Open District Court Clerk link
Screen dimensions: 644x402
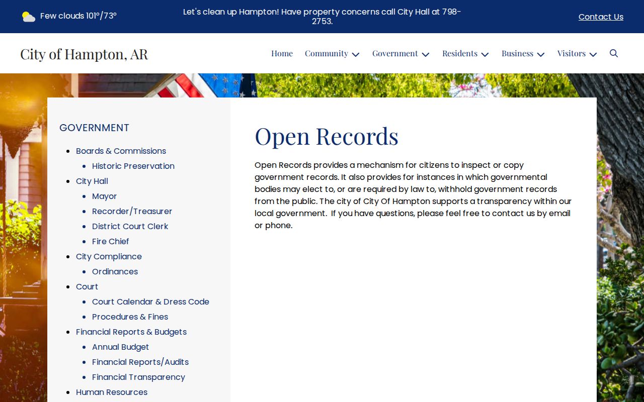[x=130, y=226]
